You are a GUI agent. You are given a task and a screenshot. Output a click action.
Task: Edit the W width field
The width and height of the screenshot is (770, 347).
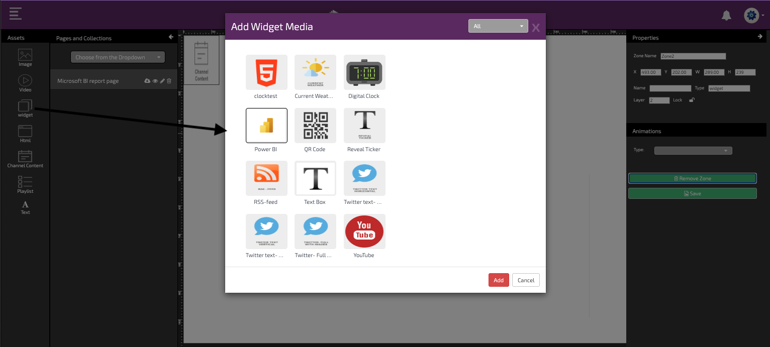tap(714, 72)
